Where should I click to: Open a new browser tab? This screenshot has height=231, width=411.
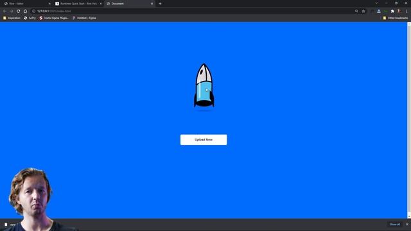(160, 4)
